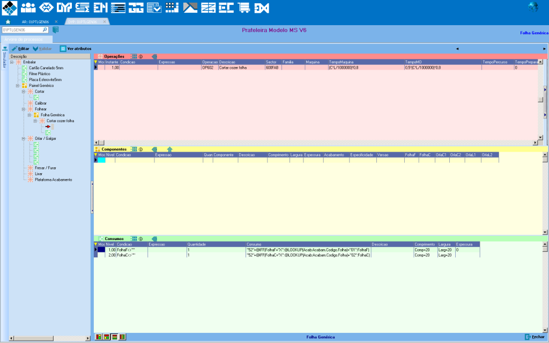Image resolution: width=549 pixels, height=343 pixels.
Task: Click up arrow icon in Componentes header
Action: (169, 149)
